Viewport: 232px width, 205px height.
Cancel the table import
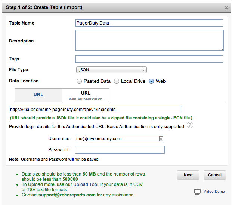point(215,175)
